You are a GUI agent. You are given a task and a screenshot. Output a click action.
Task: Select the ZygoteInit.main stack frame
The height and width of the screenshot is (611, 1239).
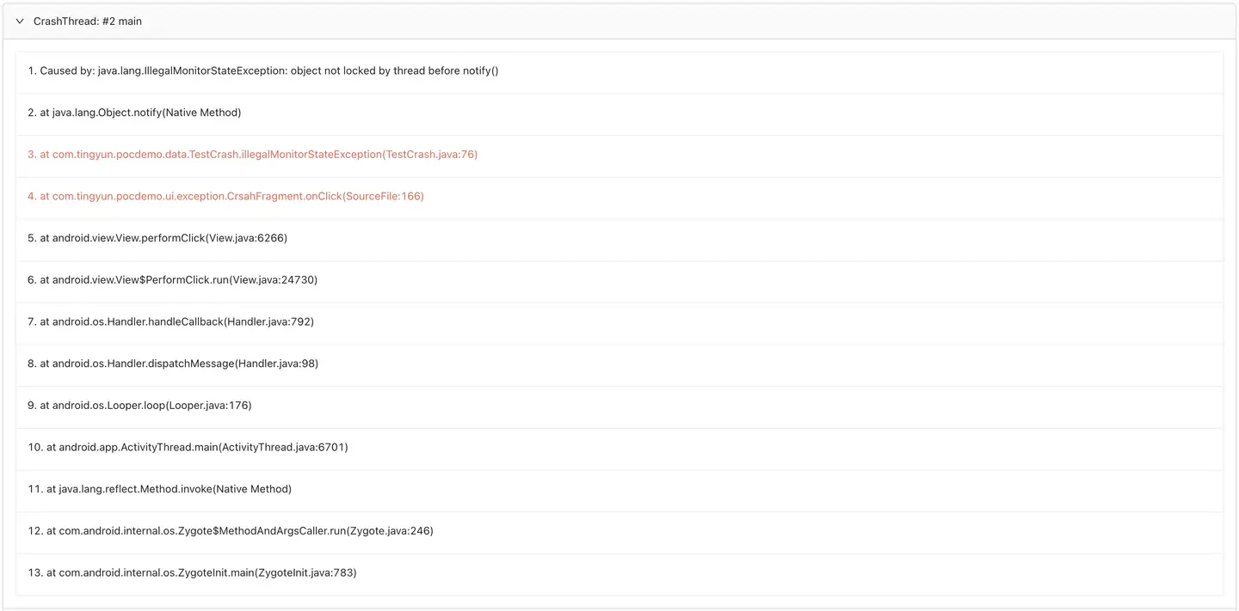(192, 572)
